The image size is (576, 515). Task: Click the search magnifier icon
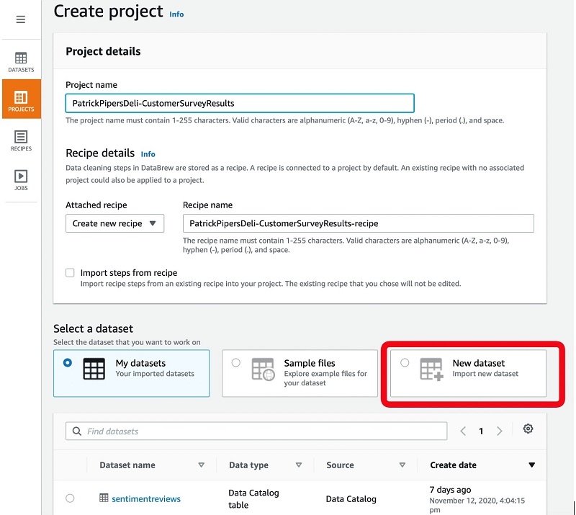pyautogui.click(x=77, y=431)
